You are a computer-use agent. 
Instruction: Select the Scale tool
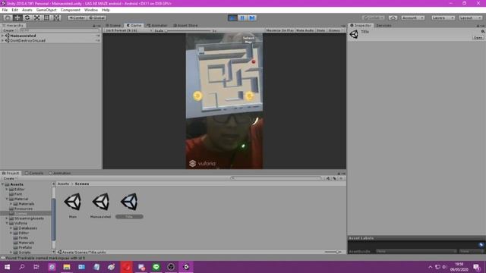point(37,17)
